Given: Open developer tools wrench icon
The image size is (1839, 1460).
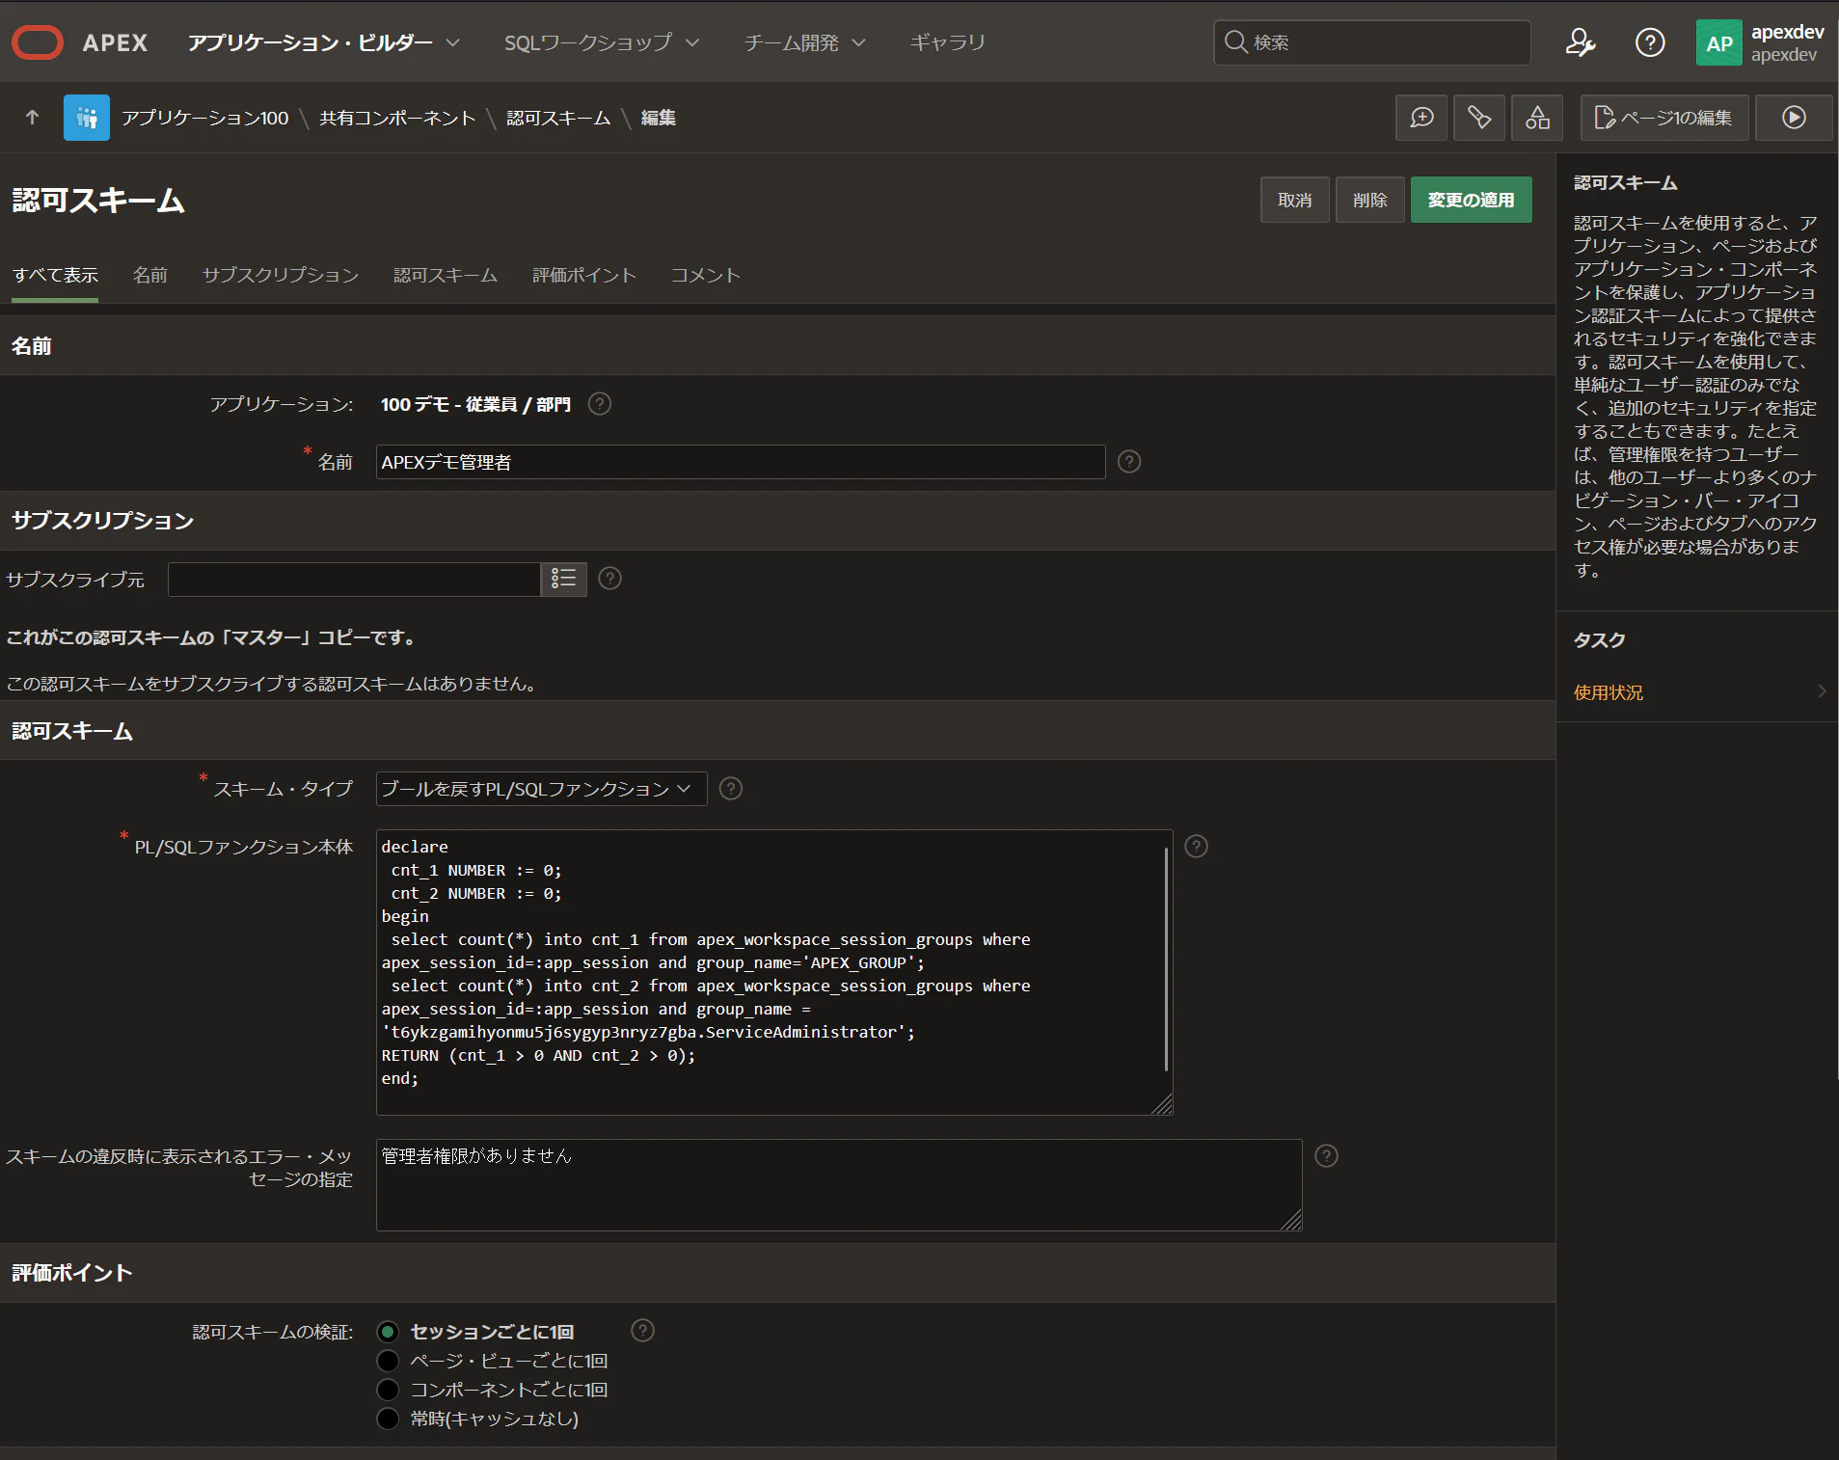Looking at the screenshot, I should pos(1479,118).
